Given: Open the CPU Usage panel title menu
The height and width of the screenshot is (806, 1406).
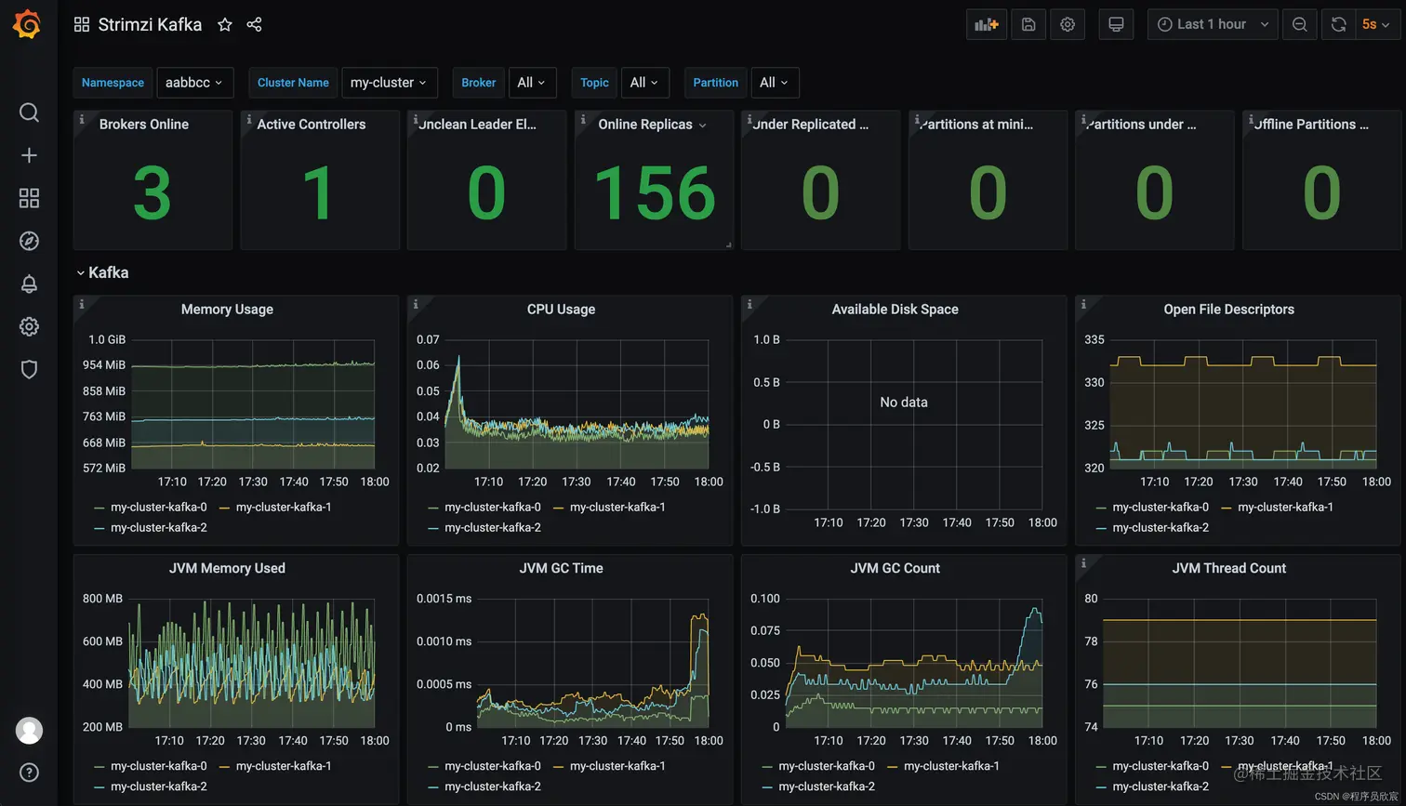Looking at the screenshot, I should tap(561, 310).
